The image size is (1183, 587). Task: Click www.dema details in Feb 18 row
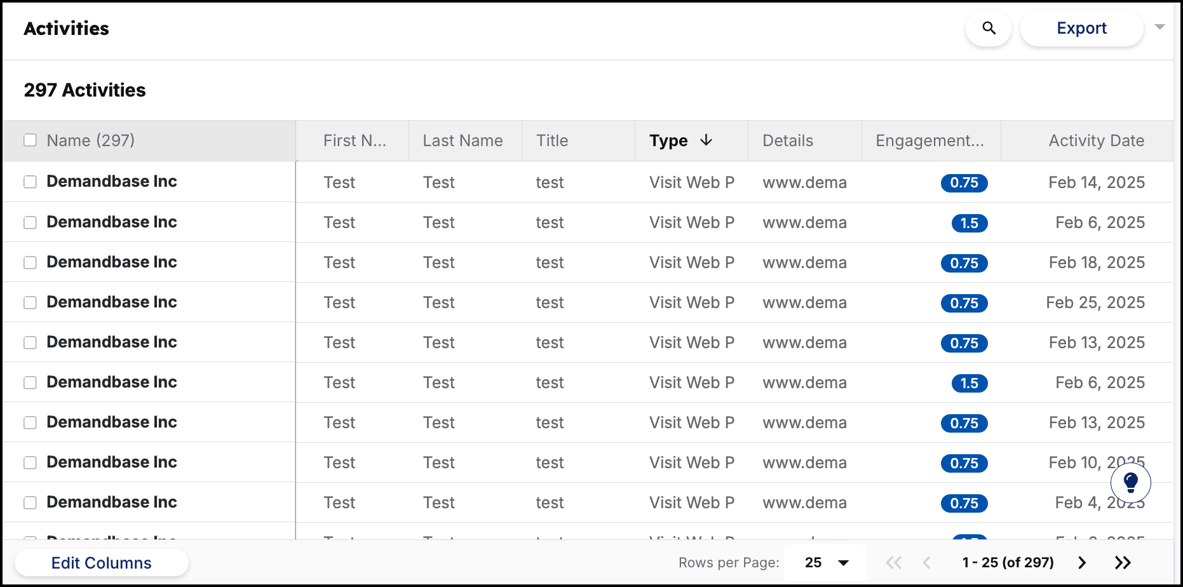pos(804,262)
